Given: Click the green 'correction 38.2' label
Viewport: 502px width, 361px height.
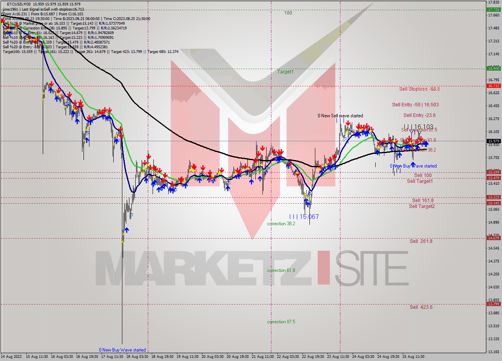Looking at the screenshot, I should point(281,224).
